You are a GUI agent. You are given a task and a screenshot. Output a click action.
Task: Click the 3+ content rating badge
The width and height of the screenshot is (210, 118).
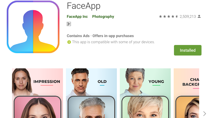[69, 24]
